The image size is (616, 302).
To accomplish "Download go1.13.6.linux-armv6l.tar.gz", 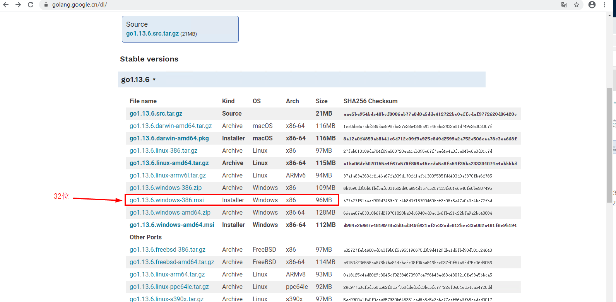I will tap(168, 175).
